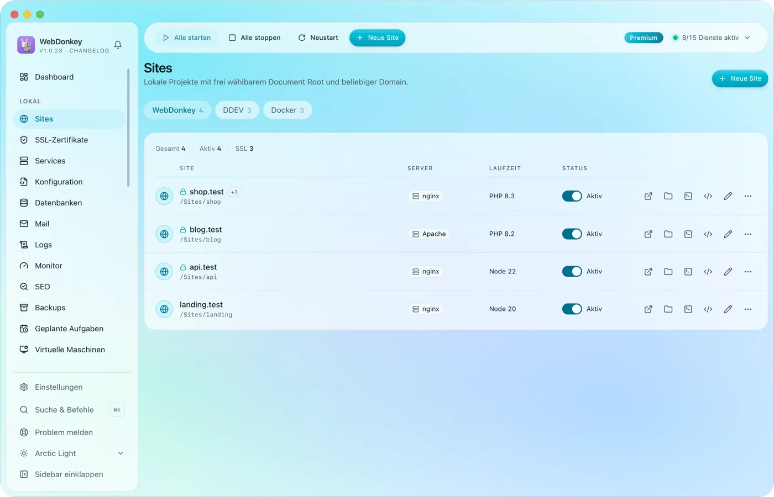Edit shop.test with the pencil icon

[x=728, y=196]
